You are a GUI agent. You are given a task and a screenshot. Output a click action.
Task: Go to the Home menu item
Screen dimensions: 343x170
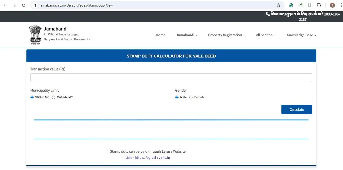(x=160, y=35)
